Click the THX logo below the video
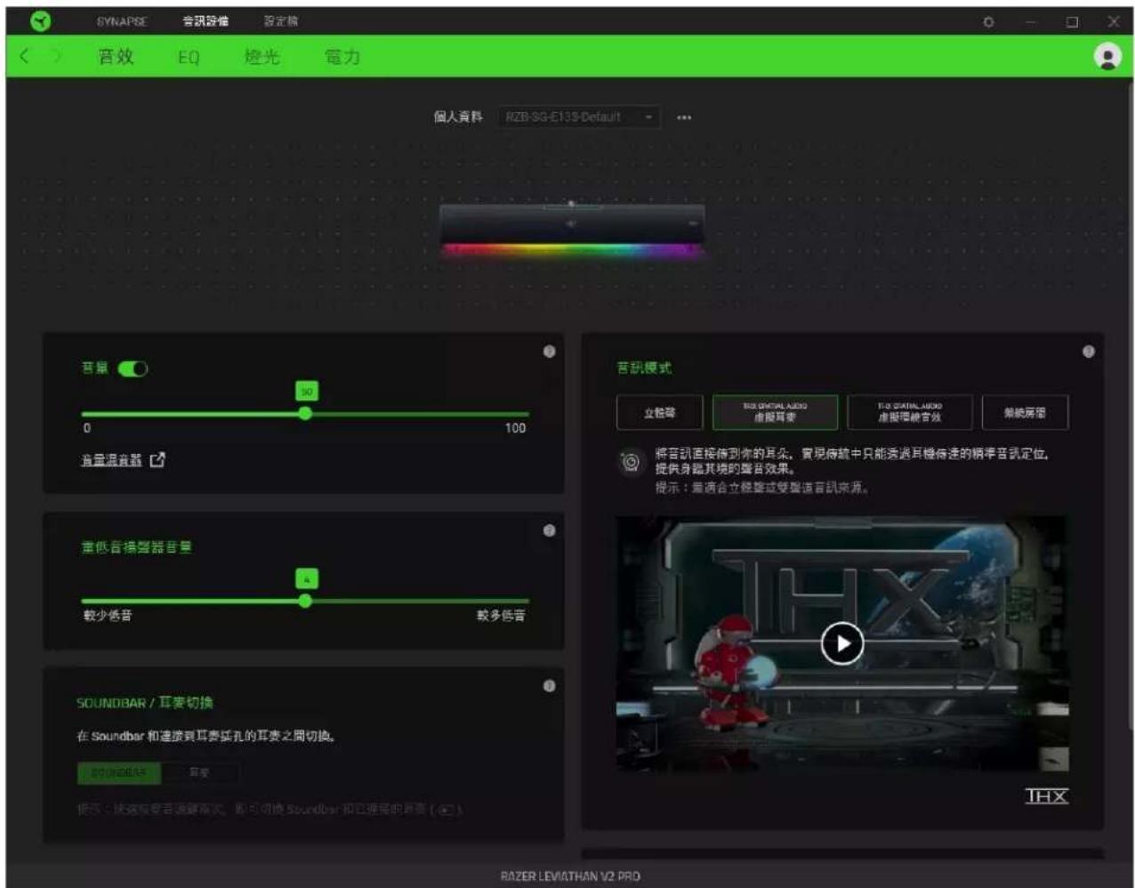The width and height of the screenshot is (1135, 888). 1046,795
